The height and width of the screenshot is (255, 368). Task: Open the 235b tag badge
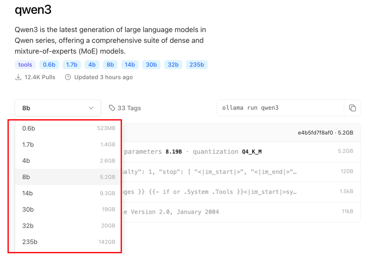197,64
